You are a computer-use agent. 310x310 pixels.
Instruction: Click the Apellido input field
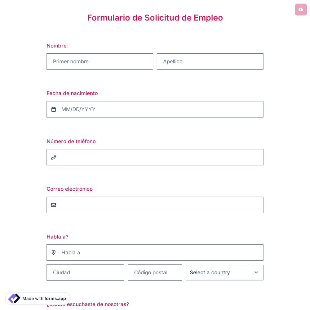(210, 61)
